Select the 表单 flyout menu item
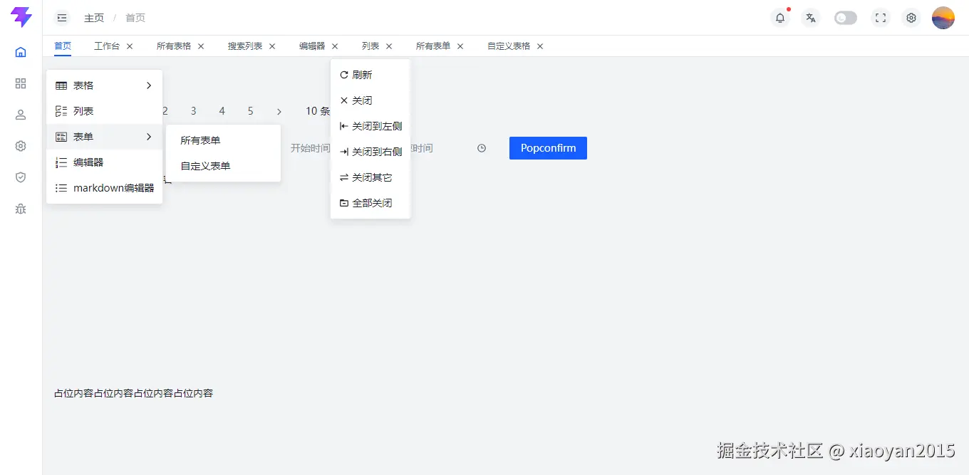 coord(105,137)
